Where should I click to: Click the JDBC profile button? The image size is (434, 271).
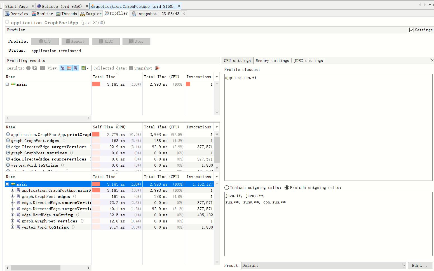[x=106, y=41]
